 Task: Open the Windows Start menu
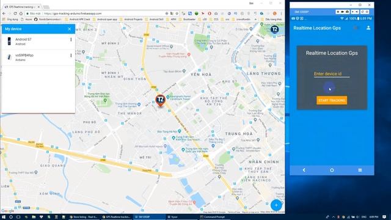(4, 217)
